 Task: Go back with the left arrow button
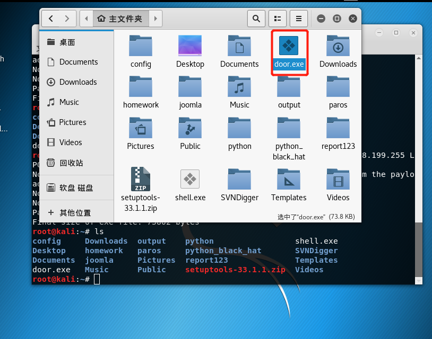click(x=51, y=19)
